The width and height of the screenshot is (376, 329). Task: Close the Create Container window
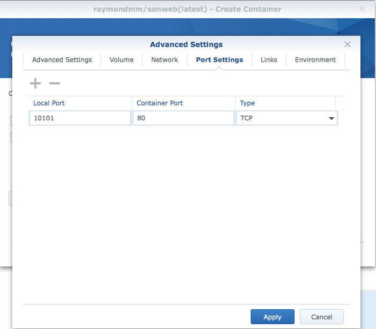point(362,9)
